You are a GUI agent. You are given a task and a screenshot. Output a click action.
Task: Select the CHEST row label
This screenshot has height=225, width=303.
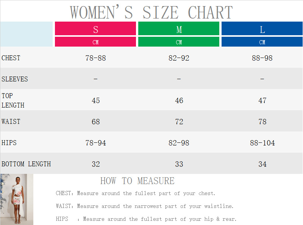tap(11, 58)
